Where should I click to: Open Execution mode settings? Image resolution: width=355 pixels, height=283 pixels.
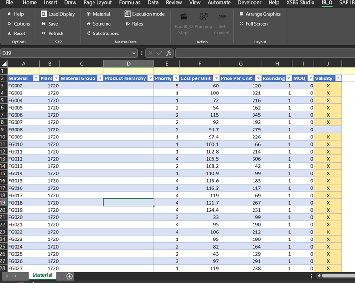pyautogui.click(x=144, y=14)
